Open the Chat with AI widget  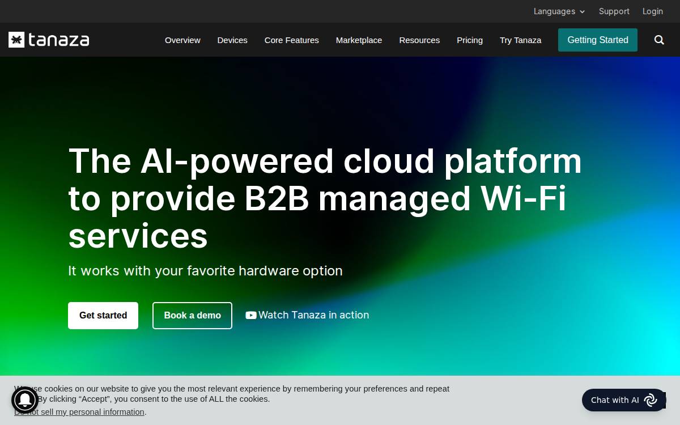tap(623, 400)
